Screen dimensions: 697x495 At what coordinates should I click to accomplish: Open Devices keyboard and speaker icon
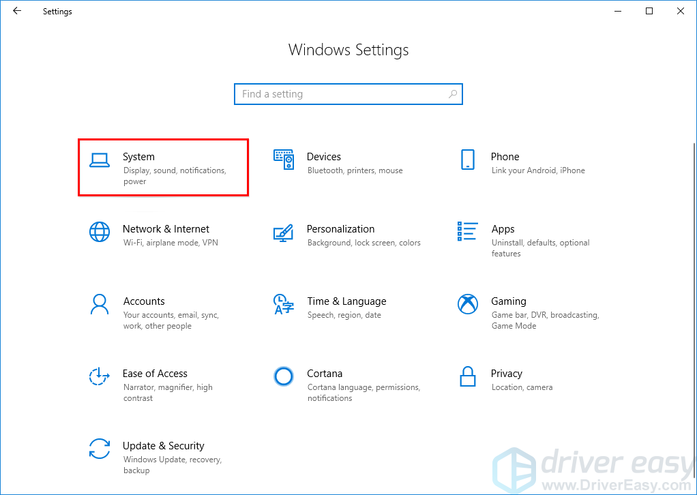pos(284,160)
